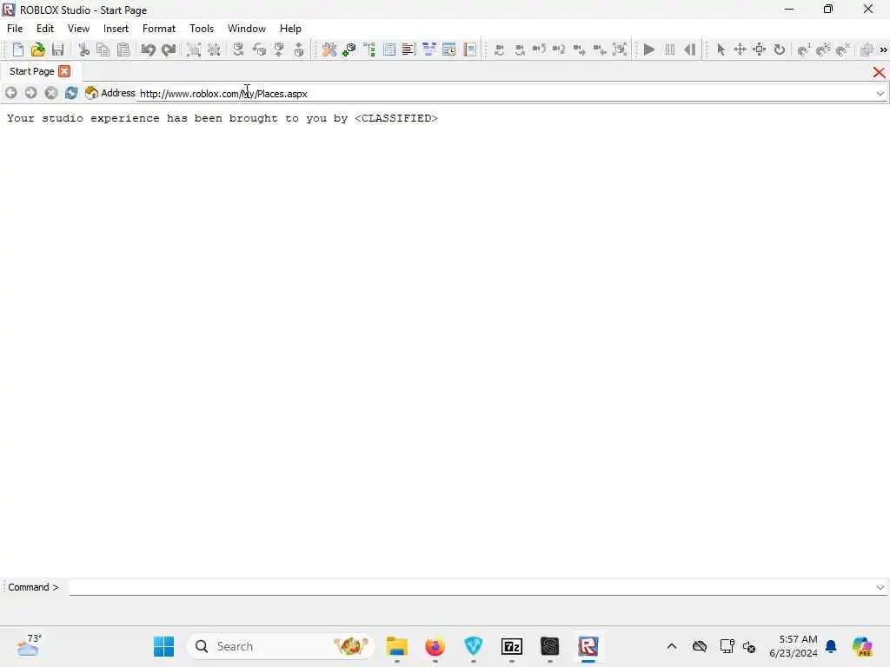Refresh the Start Page
The width and height of the screenshot is (890, 667).
click(x=71, y=92)
